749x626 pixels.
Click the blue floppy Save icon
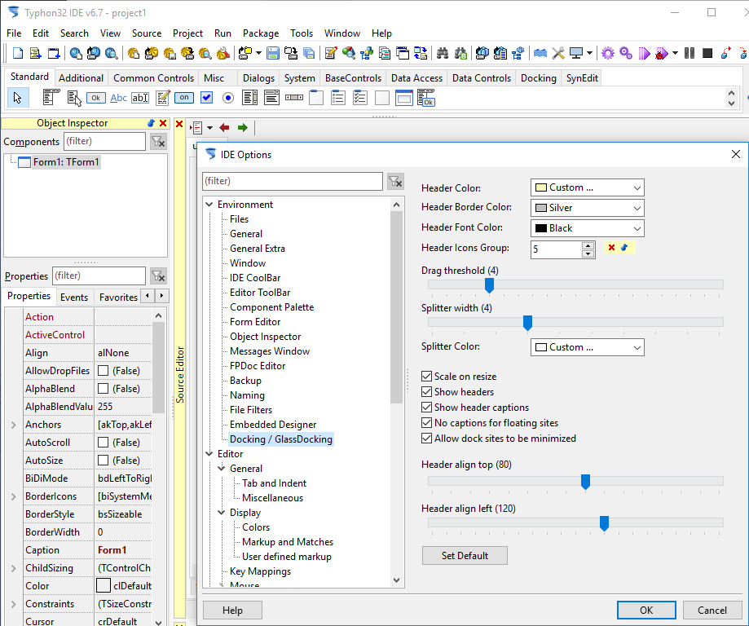(273, 53)
